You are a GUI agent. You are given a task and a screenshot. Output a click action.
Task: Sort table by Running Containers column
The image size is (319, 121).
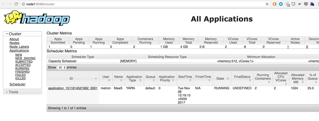[263, 78]
